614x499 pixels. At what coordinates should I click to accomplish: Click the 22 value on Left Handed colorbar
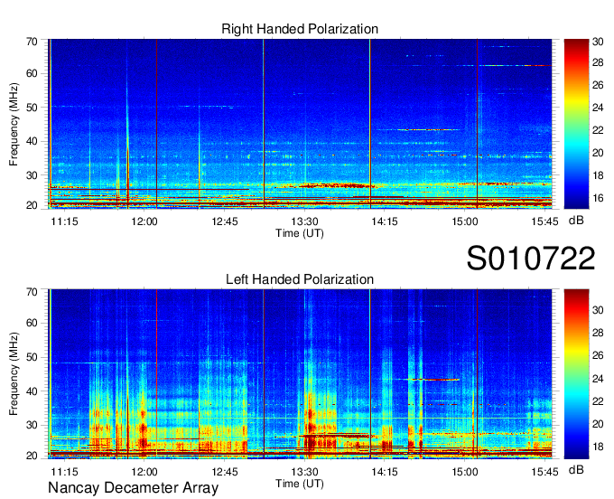[598, 401]
